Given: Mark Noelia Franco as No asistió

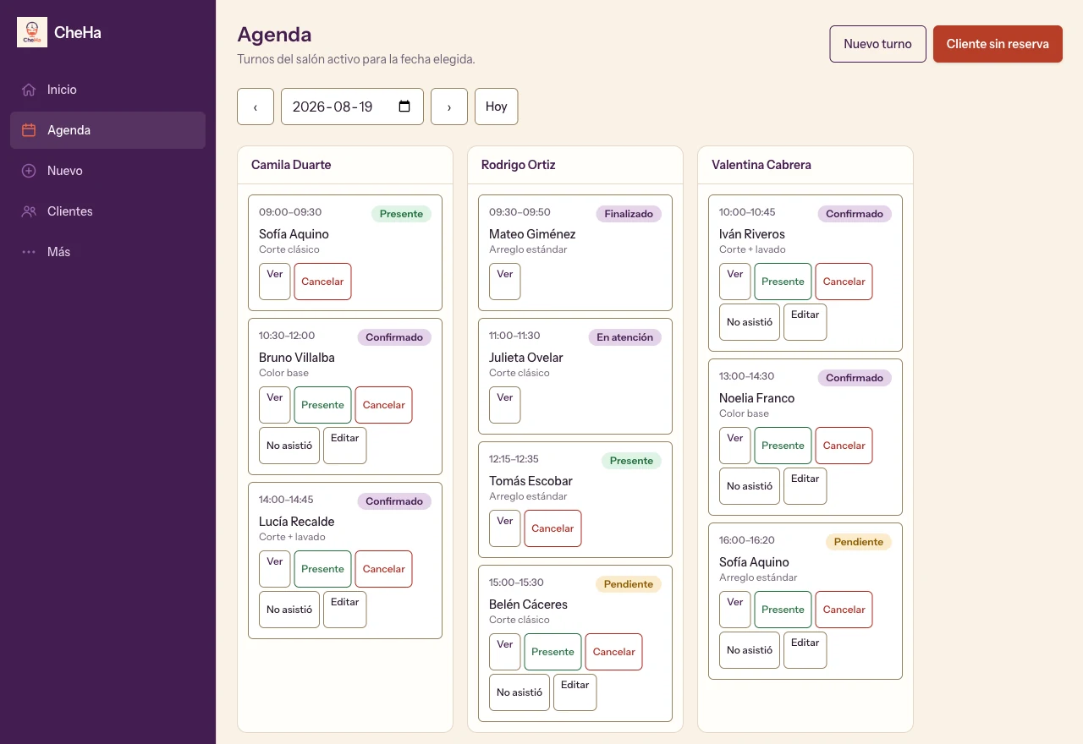Looking at the screenshot, I should [x=750, y=486].
